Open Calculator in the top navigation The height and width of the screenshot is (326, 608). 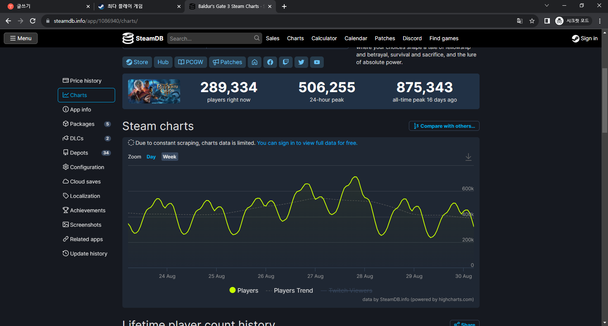click(x=324, y=38)
